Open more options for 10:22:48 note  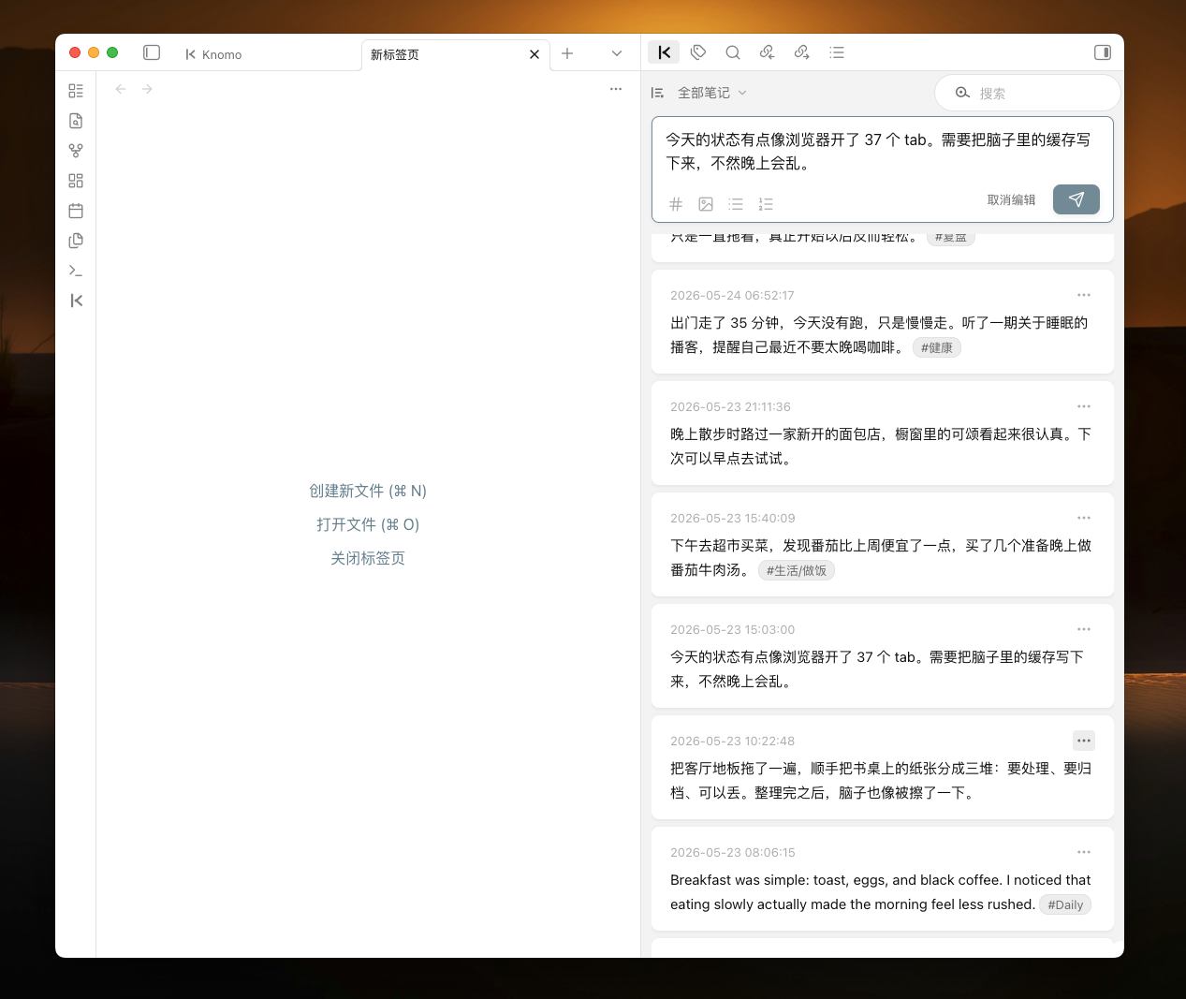pos(1084,741)
